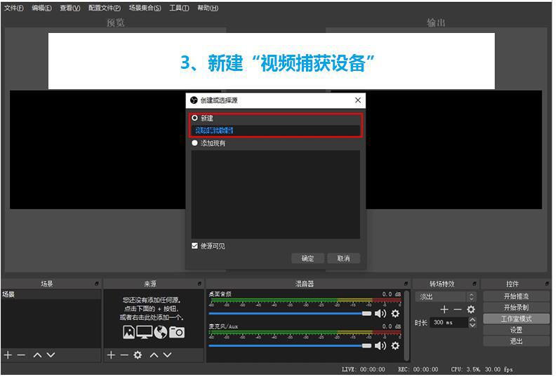Click the camera source icon

(177, 332)
